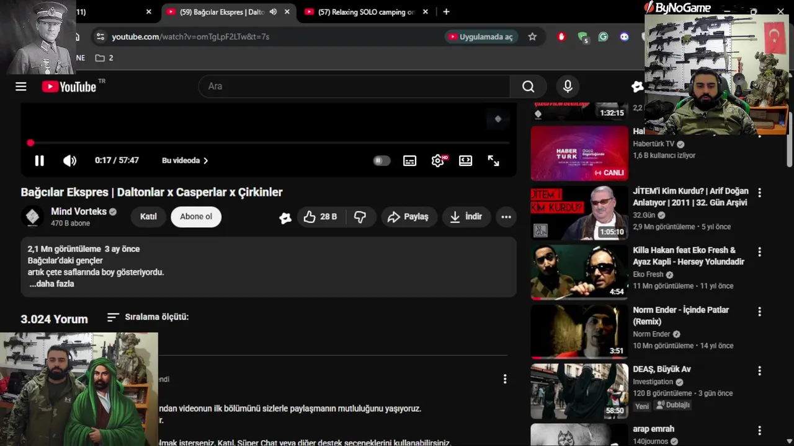
Task: Open menu for DEAŞ, Büyük Av video
Action: (x=759, y=371)
